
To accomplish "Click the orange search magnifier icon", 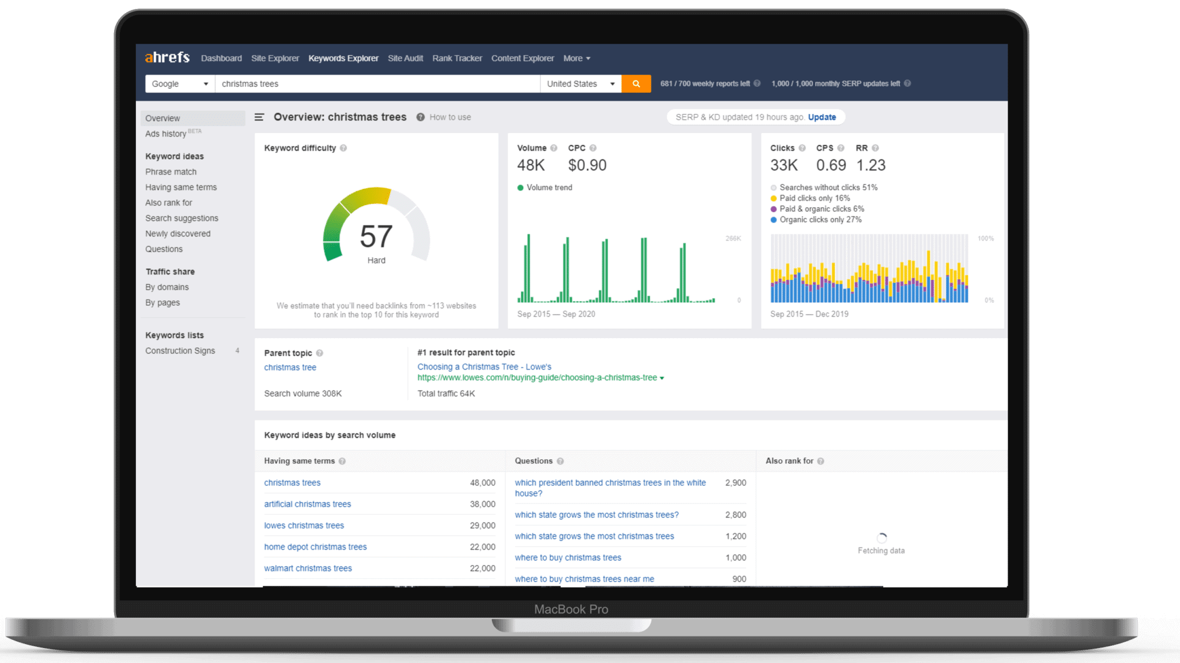I will (x=636, y=84).
